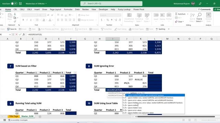Click the Search box
Viewport: 220px width, 123px height.
tap(111, 3)
